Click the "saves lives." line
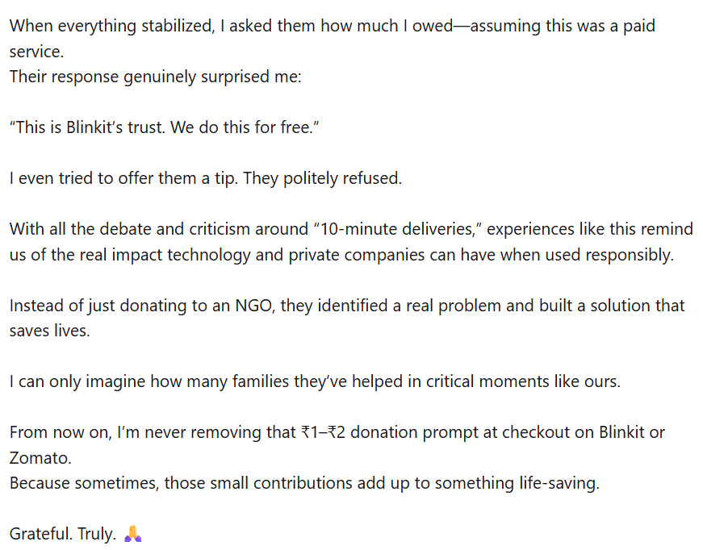This screenshot has width=703, height=550. (49, 331)
